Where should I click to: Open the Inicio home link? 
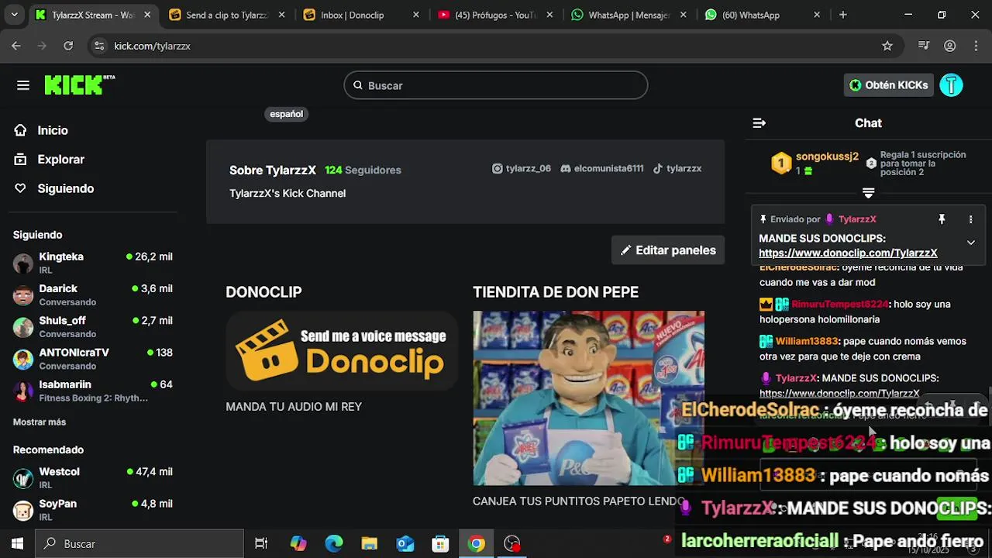pyautogui.click(x=41, y=130)
